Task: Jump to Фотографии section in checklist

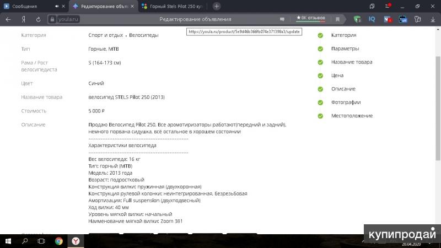Action: [346, 103]
